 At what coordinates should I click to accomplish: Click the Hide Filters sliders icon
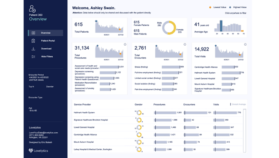point(33,57)
